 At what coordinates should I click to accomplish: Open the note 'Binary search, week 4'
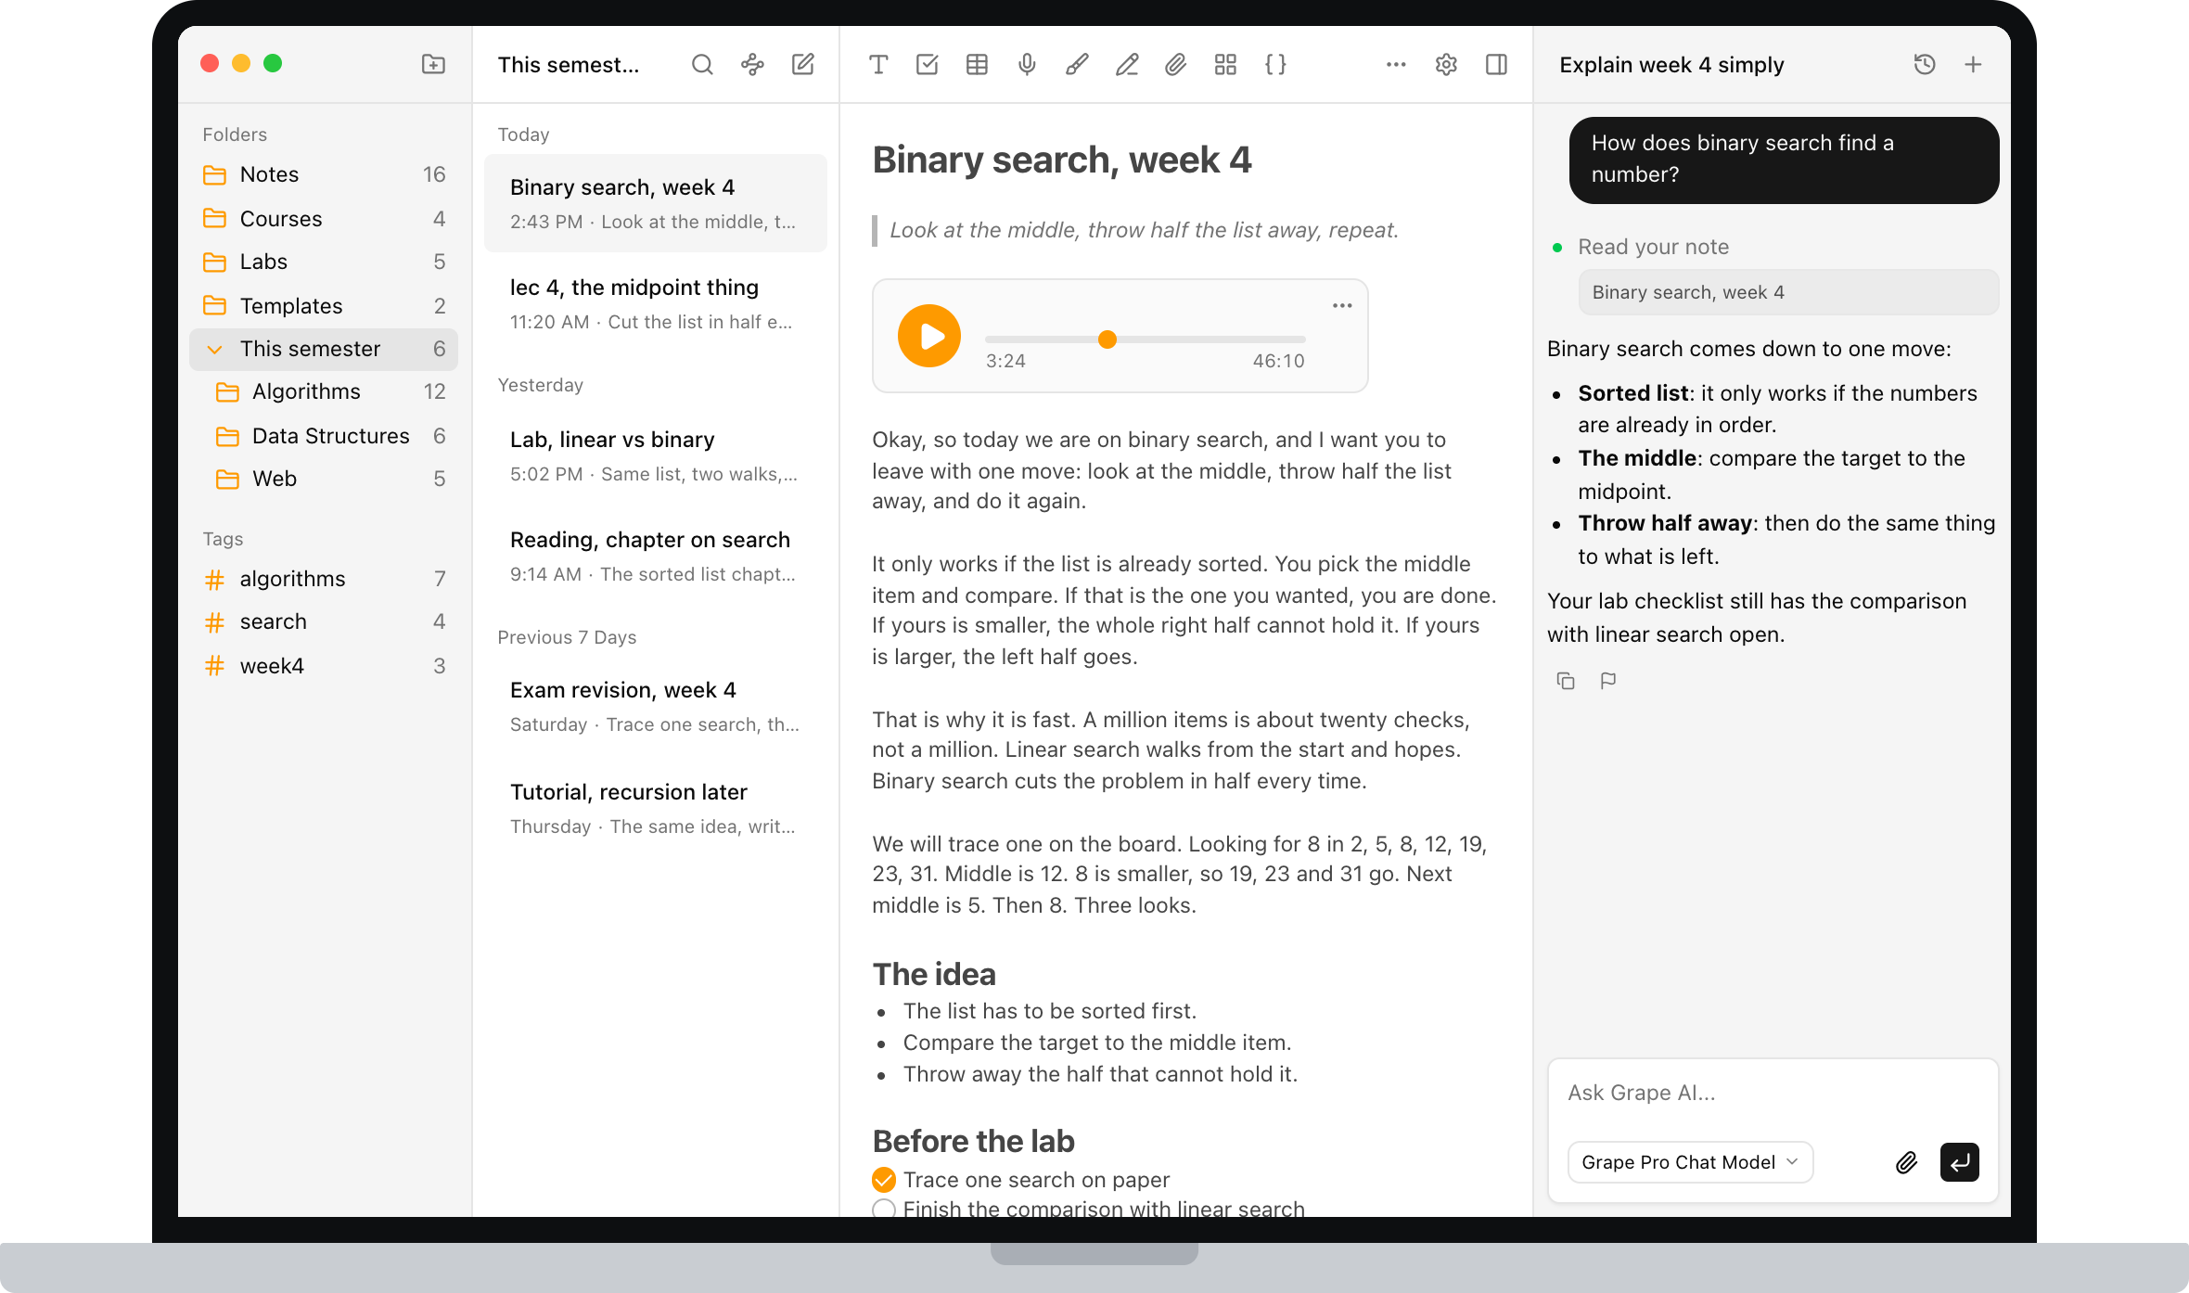[656, 203]
